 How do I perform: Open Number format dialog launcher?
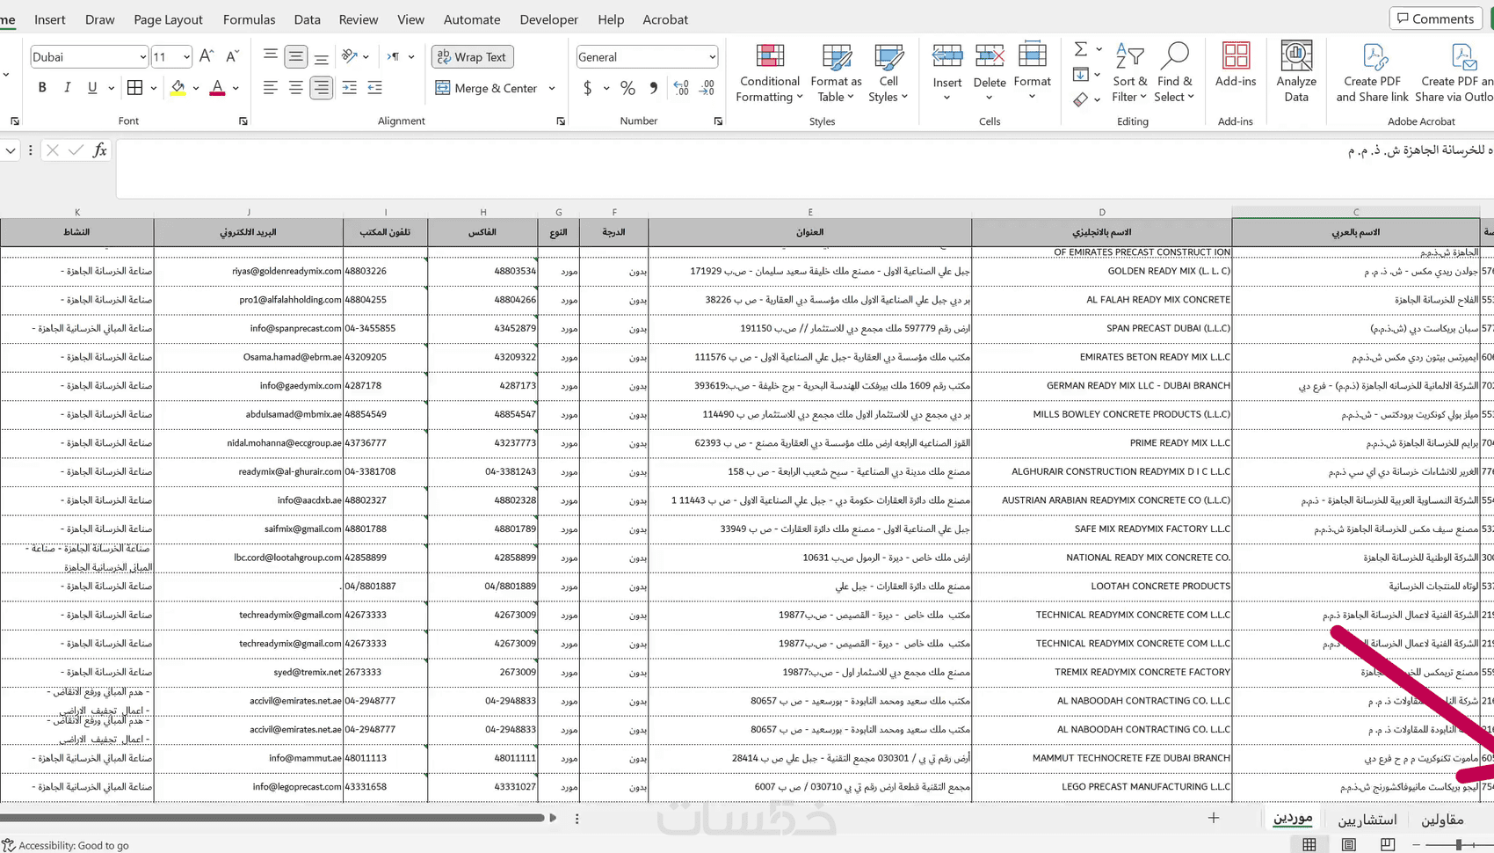[718, 121]
